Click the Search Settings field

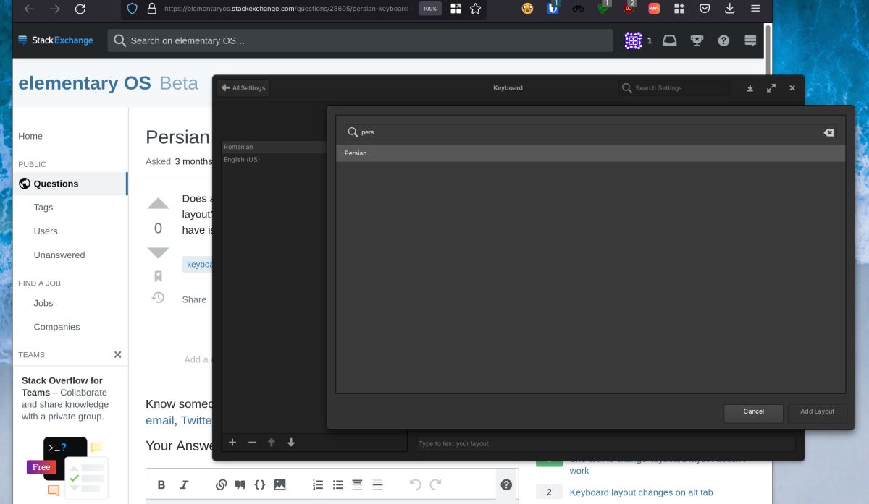tap(674, 88)
